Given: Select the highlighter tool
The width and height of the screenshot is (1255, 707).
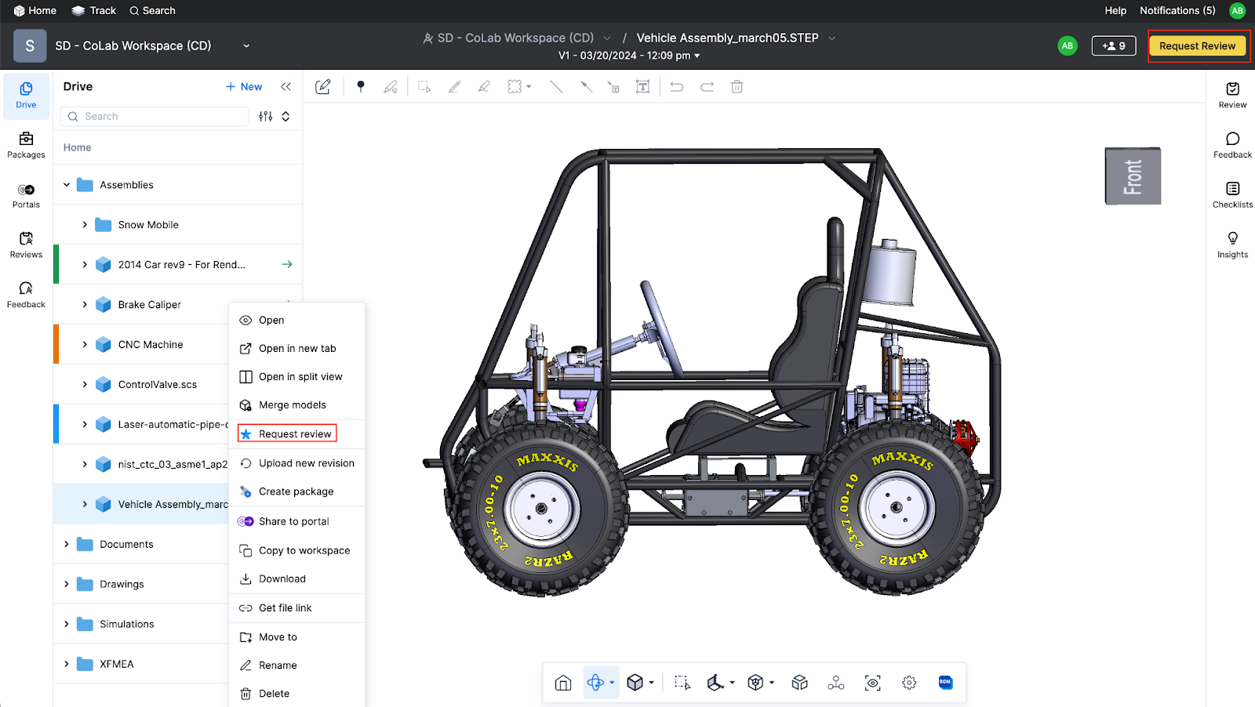Looking at the screenshot, I should point(484,86).
